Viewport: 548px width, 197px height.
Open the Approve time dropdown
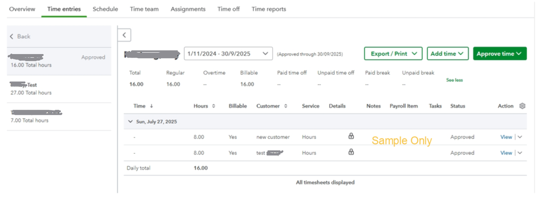pos(500,54)
